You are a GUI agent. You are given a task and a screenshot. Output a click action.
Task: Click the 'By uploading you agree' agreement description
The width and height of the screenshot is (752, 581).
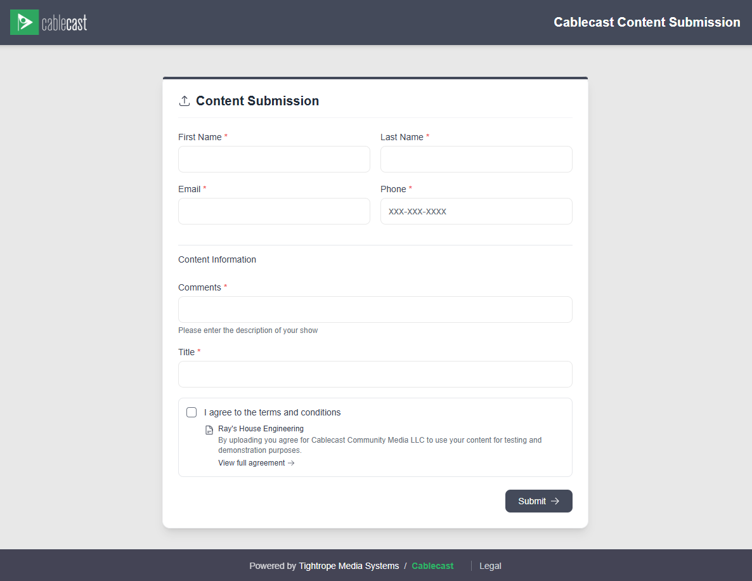380,445
